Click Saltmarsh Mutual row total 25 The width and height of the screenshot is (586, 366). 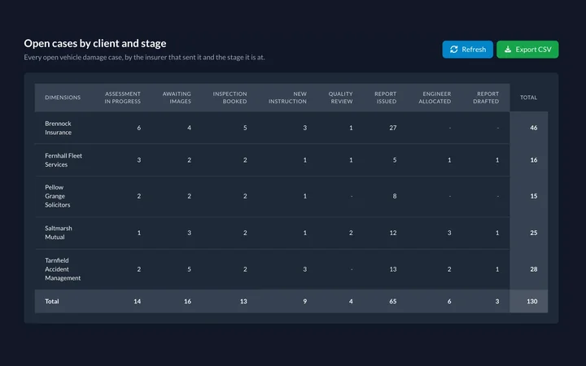coord(534,233)
